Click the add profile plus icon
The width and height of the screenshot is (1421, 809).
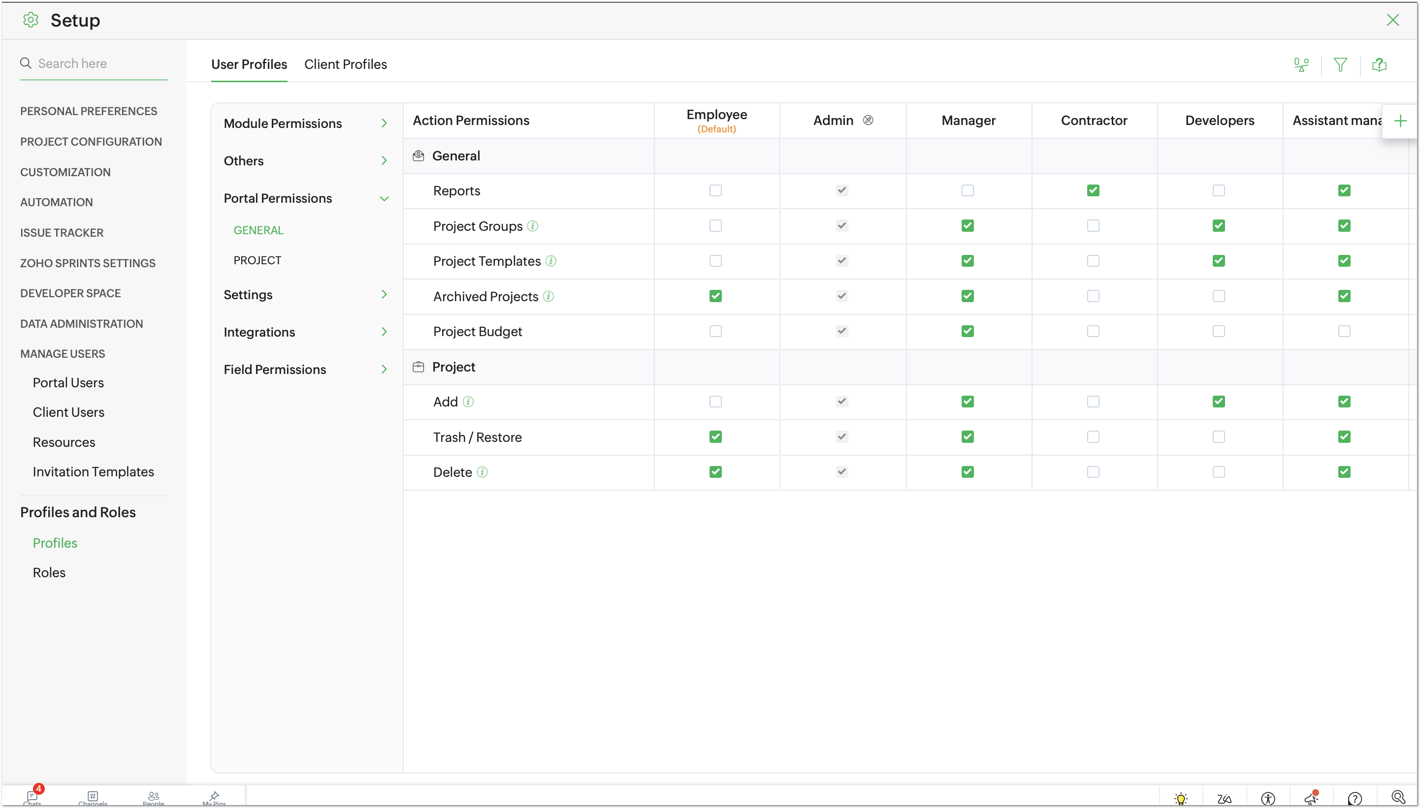tap(1400, 121)
